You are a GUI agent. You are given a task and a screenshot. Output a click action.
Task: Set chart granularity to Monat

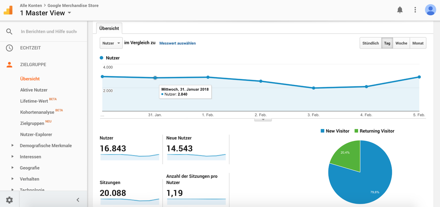[418, 43]
